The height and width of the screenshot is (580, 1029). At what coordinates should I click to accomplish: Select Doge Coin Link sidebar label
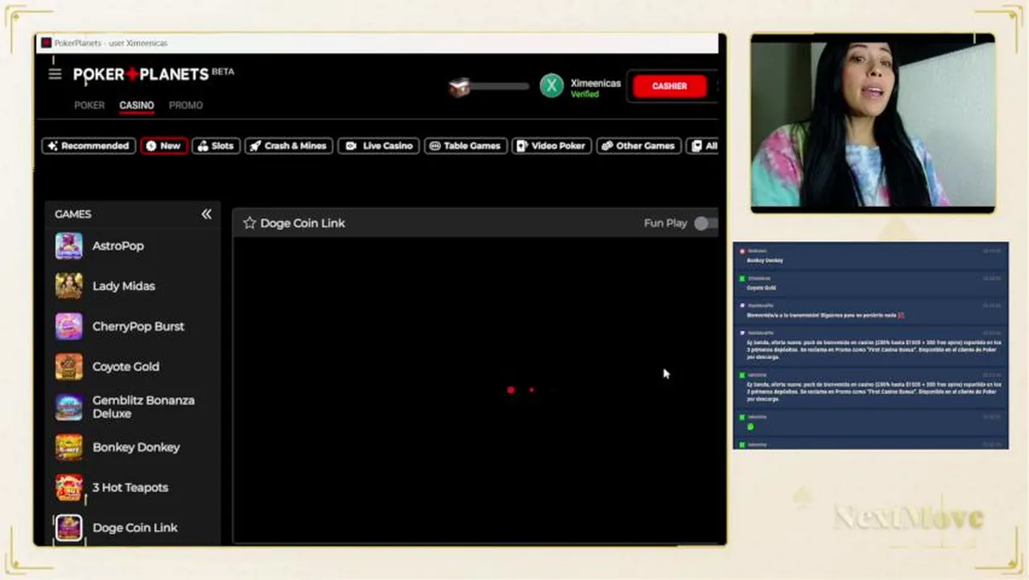pos(134,528)
